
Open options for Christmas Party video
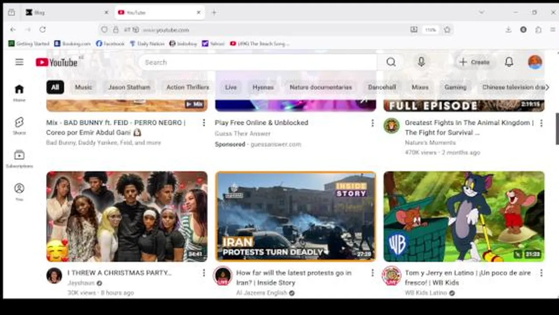coord(203,273)
